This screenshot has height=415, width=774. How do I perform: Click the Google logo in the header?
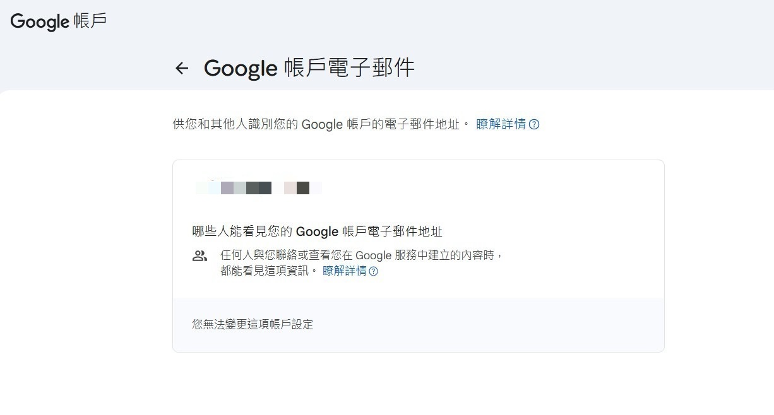(40, 21)
